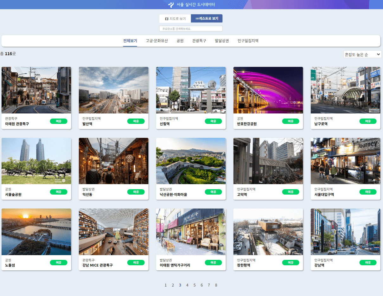Click the 강남 MICE 관광특구 title text

pos(98,265)
